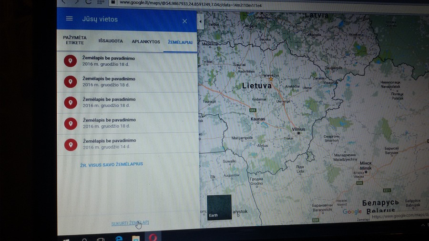Click the Lida label on map
Screen dimensions: 429x241
300,171
